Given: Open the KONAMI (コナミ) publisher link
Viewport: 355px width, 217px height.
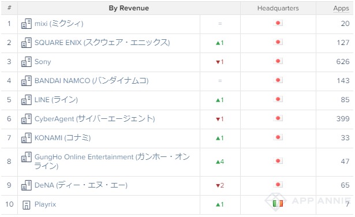Looking at the screenshot, I should pyautogui.click(x=62, y=137).
